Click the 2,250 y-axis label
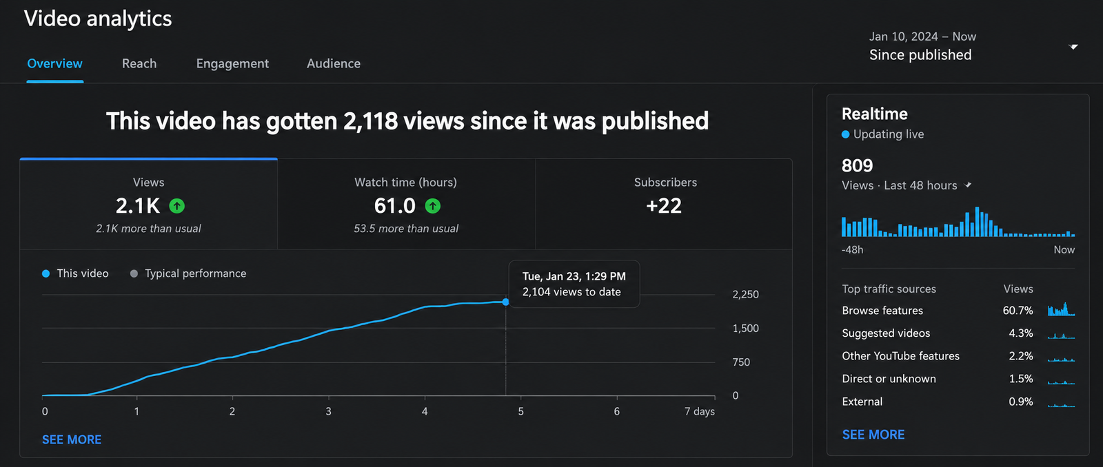This screenshot has height=467, width=1103. click(x=745, y=295)
